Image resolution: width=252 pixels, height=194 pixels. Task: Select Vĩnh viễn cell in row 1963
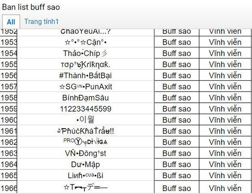(x=225, y=153)
